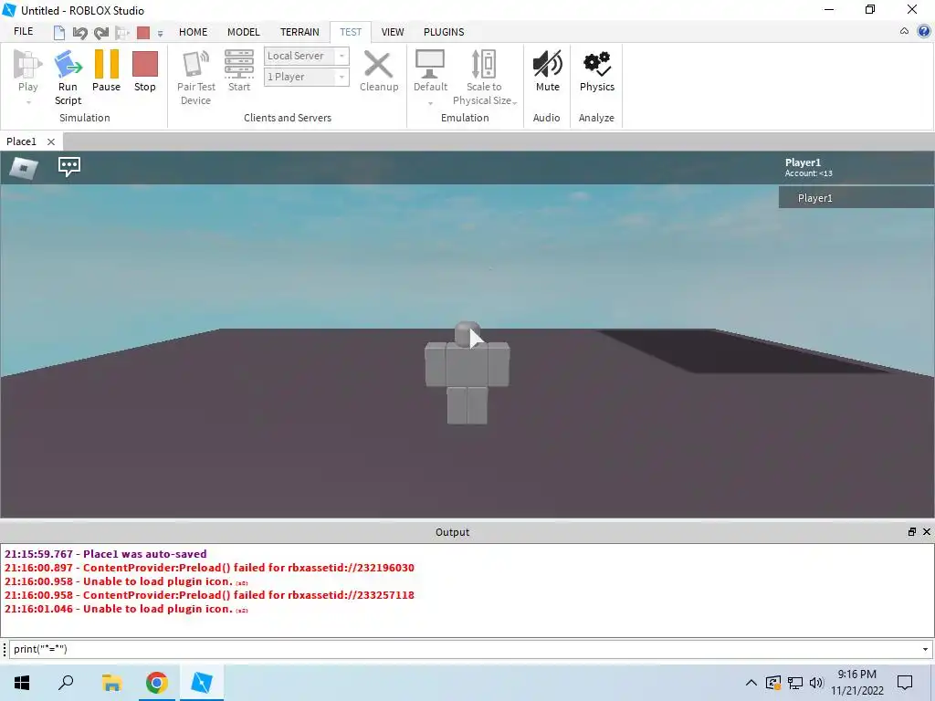The height and width of the screenshot is (701, 935).
Task: Click the Run Script icon
Action: [68, 65]
